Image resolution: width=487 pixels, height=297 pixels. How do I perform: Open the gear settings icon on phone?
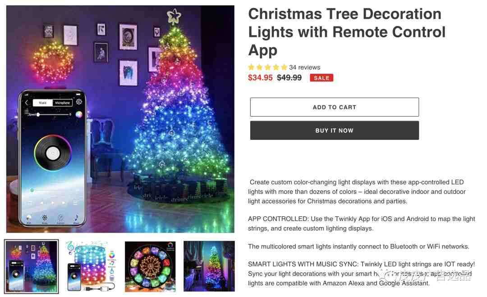[79, 102]
